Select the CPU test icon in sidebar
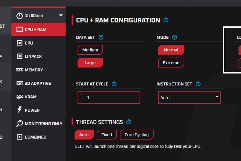This screenshot has height=161, width=241. pyautogui.click(x=19, y=43)
